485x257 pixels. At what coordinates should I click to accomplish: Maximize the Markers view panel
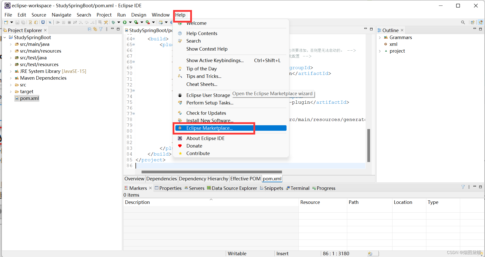(x=480, y=187)
